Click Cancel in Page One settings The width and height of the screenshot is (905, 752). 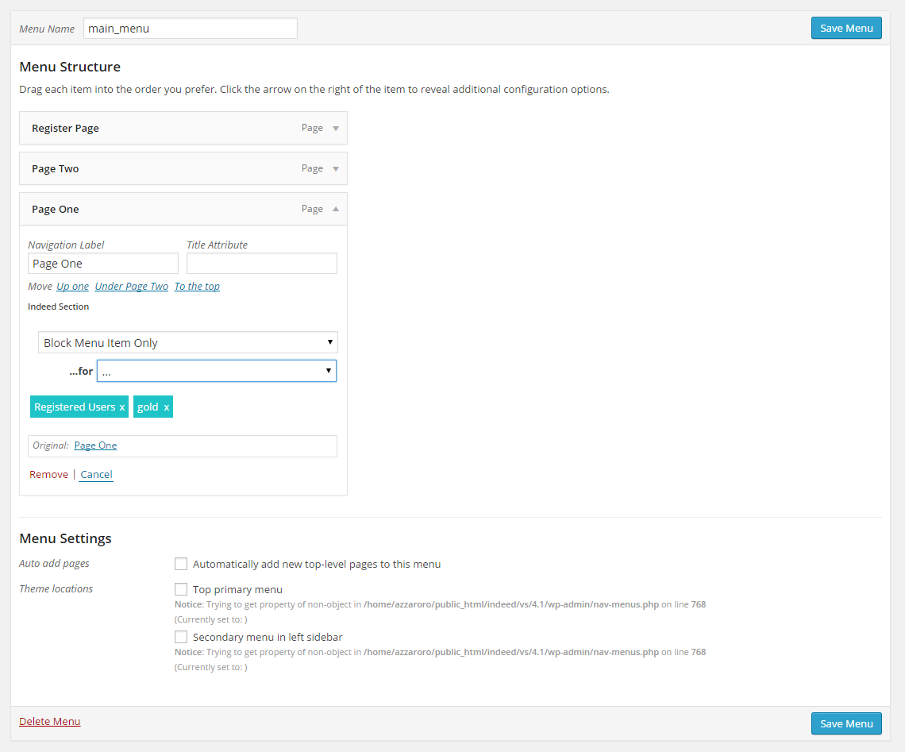click(x=96, y=475)
